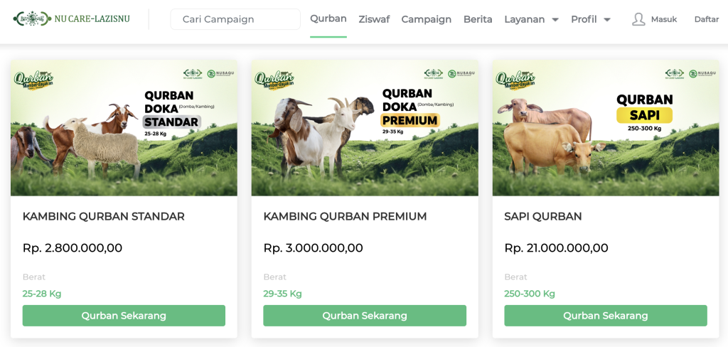Focus the Cari Campaign search field

pyautogui.click(x=235, y=19)
